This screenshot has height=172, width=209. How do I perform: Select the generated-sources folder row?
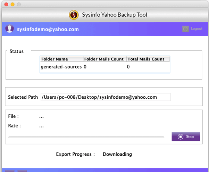105,67
